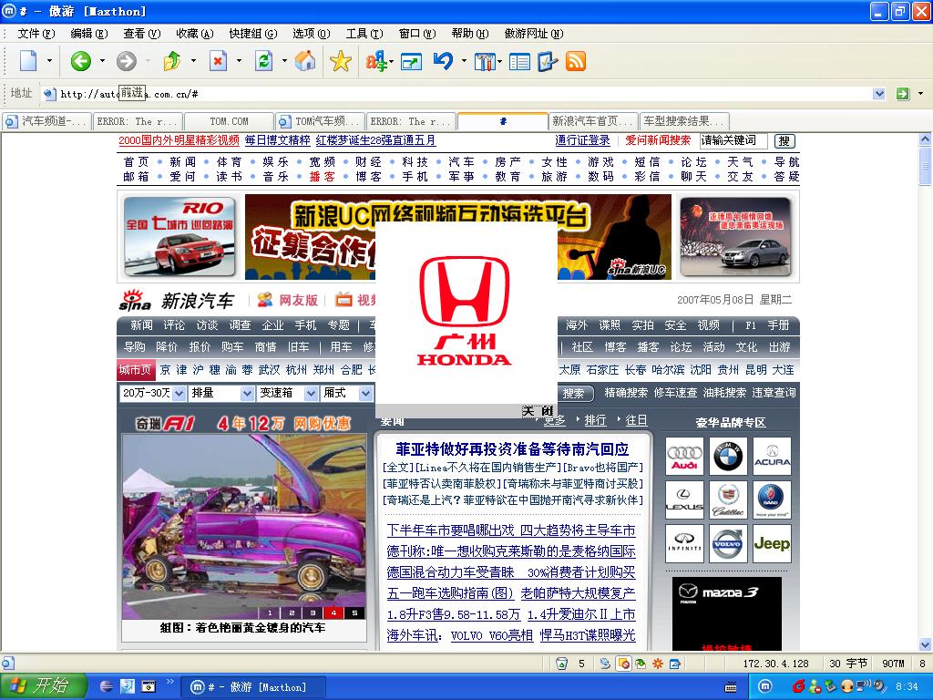Click the volume speaker tray icon

click(x=877, y=687)
